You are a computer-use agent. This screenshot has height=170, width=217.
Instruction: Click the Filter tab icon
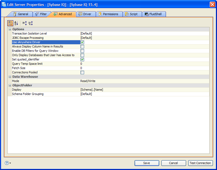(x=37, y=14)
